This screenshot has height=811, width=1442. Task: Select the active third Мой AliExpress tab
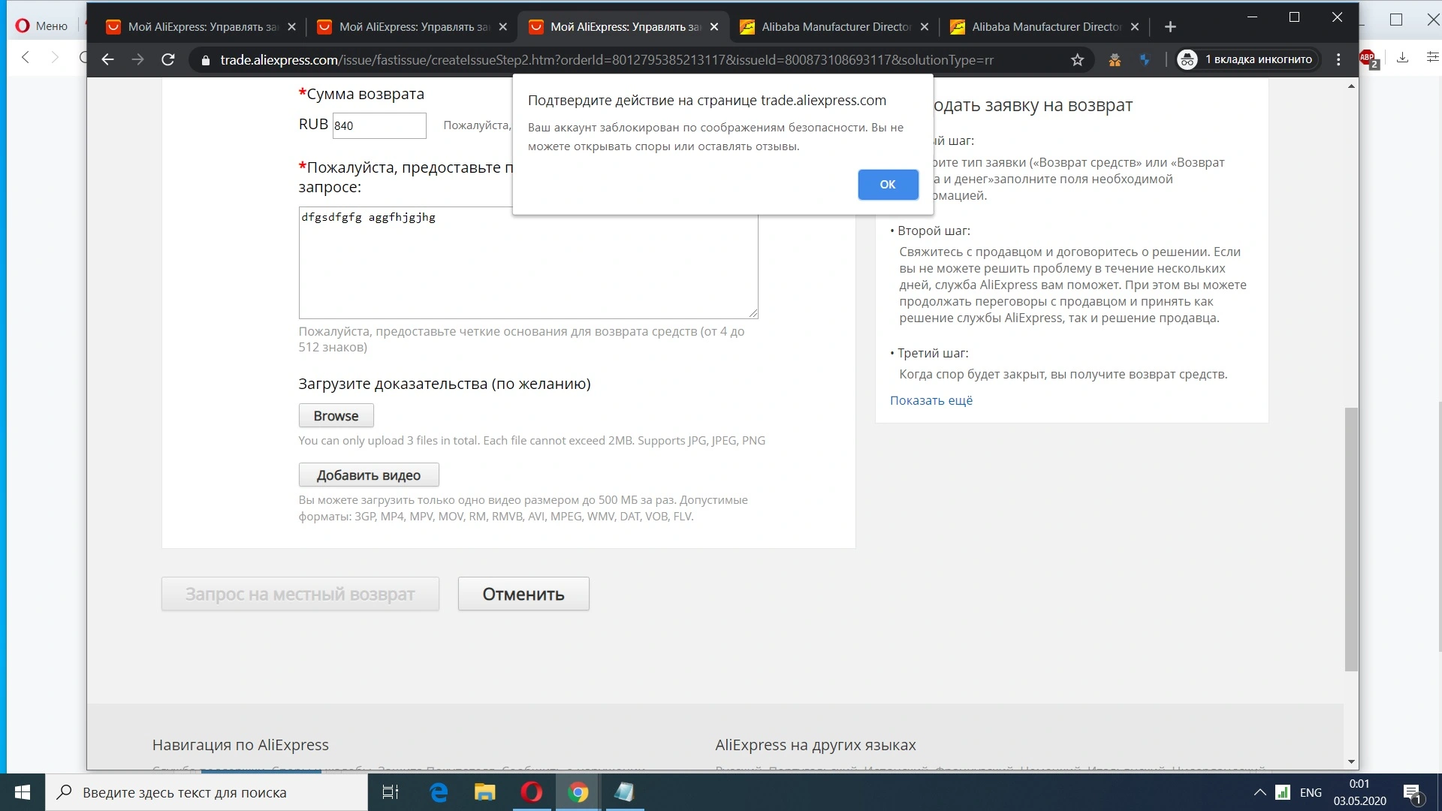[623, 27]
